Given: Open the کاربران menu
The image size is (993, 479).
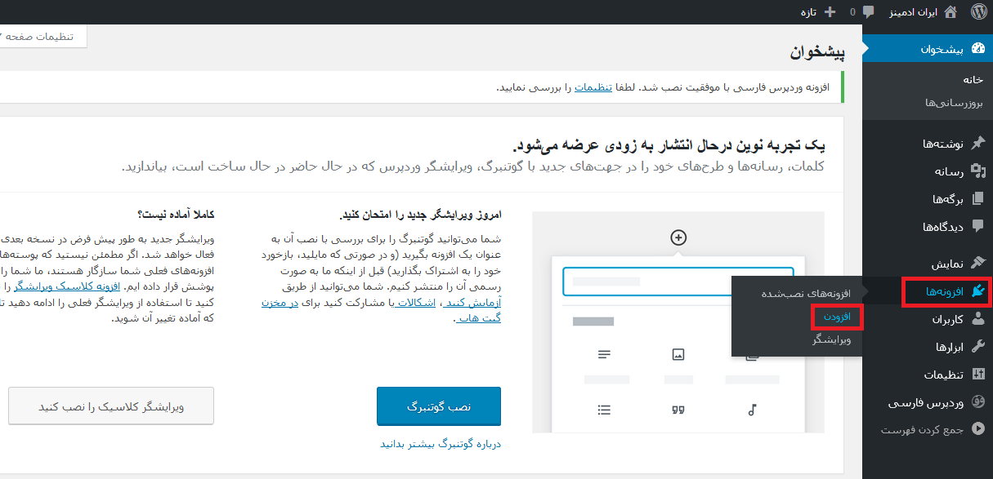Looking at the screenshot, I should click(x=928, y=320).
